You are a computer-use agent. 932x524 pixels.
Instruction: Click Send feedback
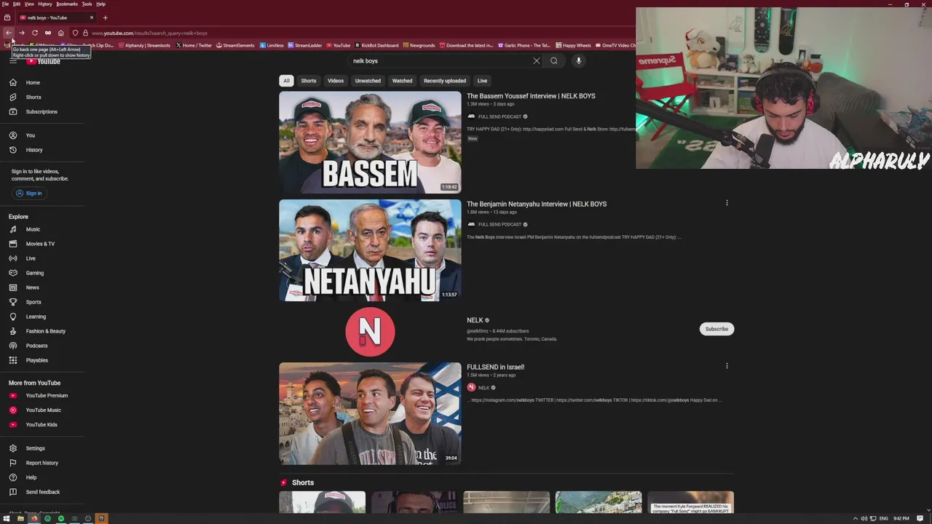[x=42, y=492]
